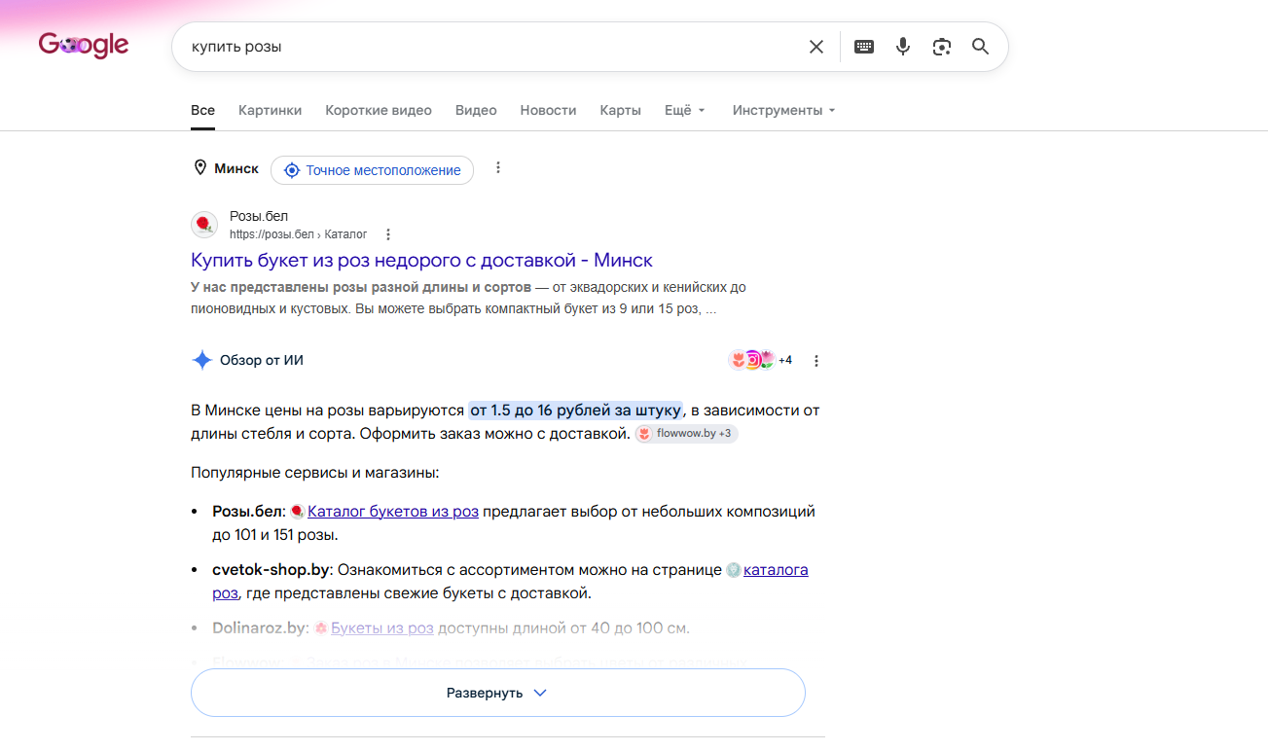Screen dimensions: 1268x751
Task: Open "Купить букет из роз недорого" result
Action: pos(421,260)
